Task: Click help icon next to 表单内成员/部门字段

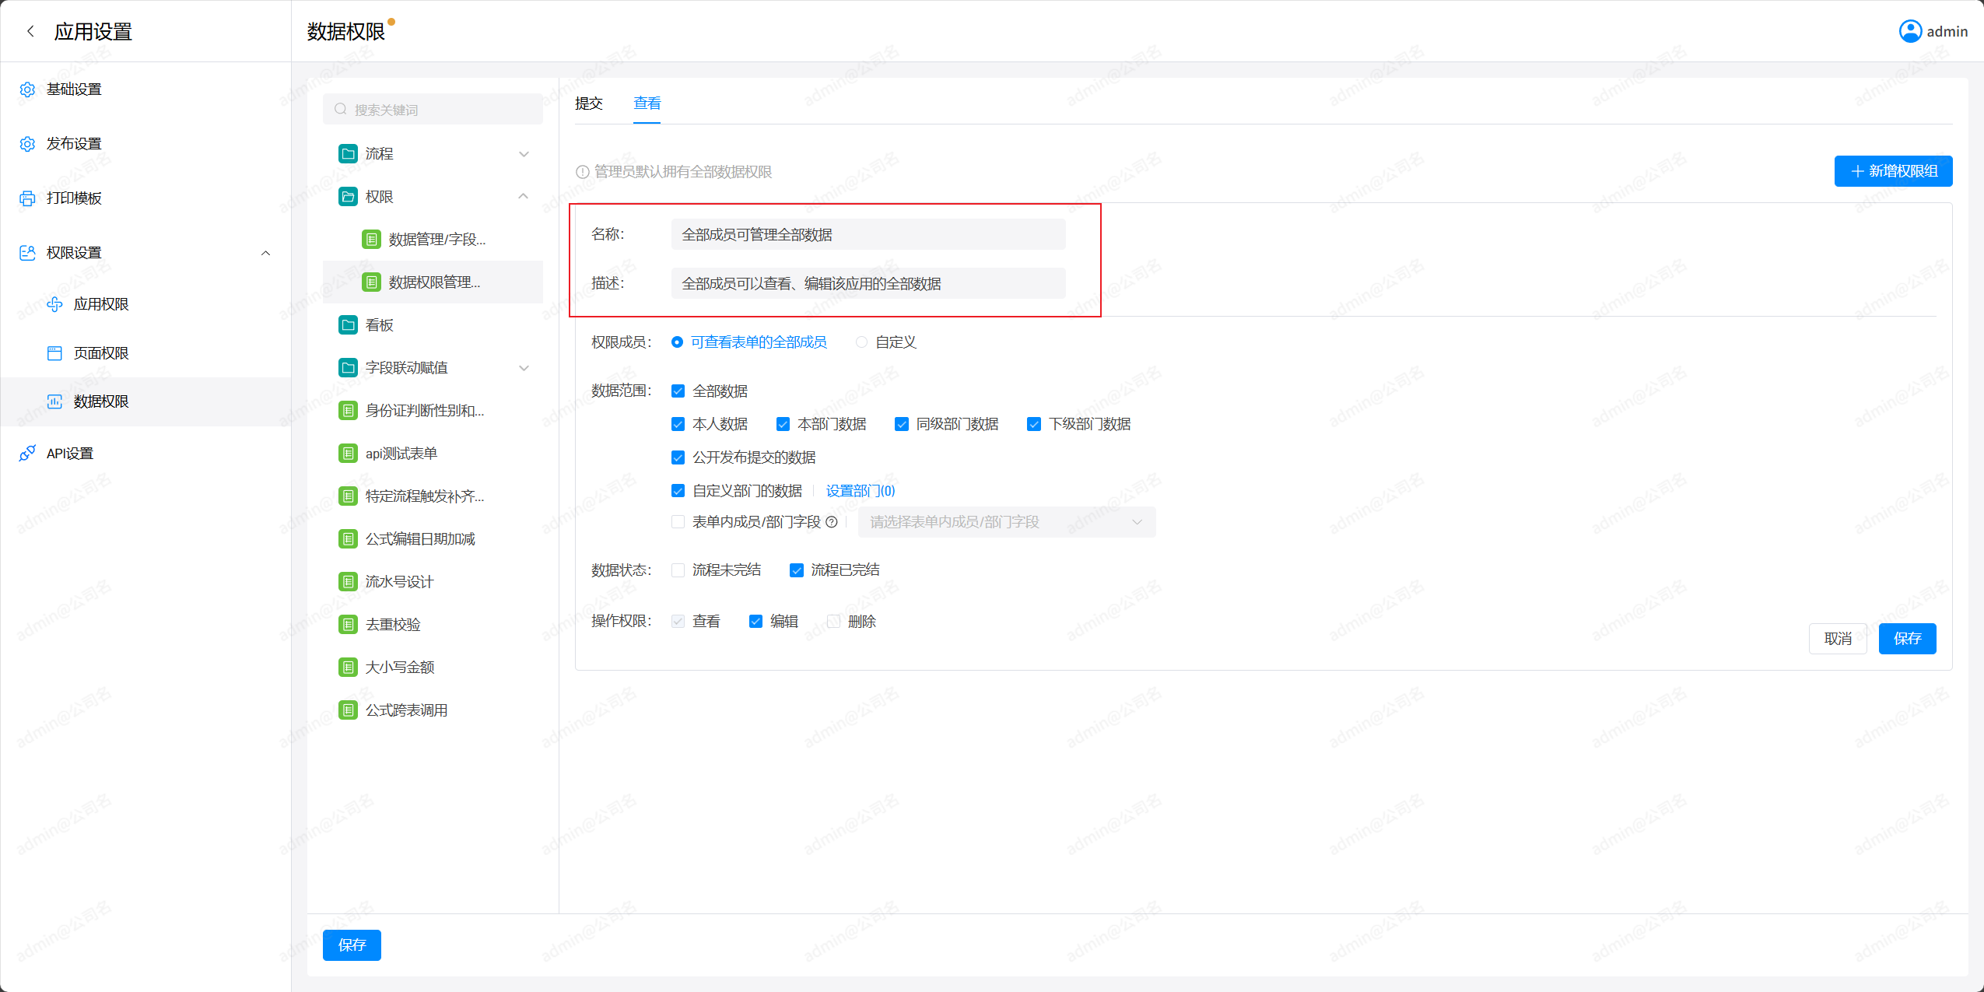Action: tap(832, 522)
